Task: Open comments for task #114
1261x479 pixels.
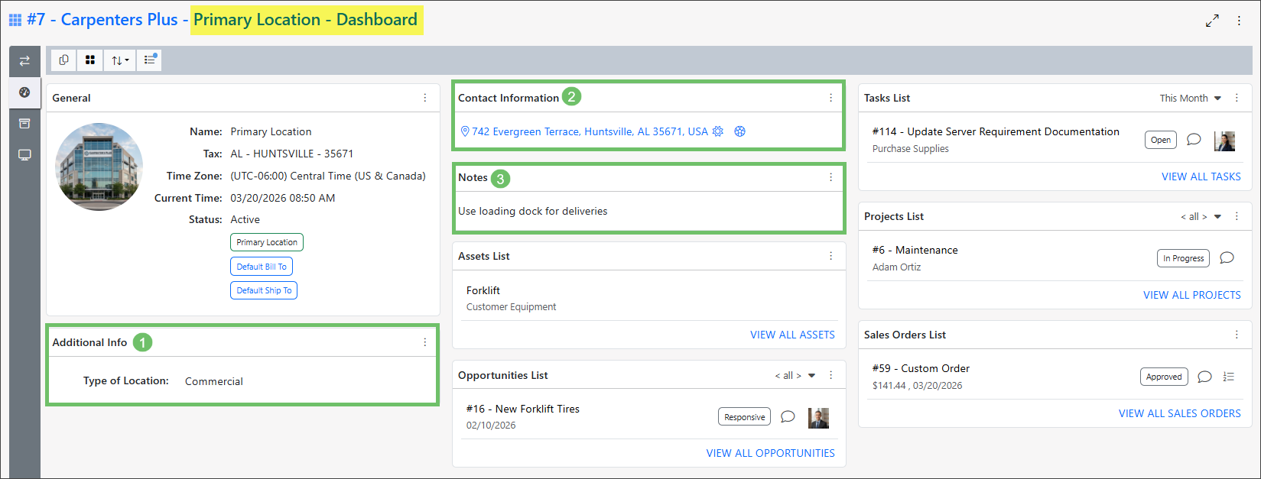Action: [1194, 140]
